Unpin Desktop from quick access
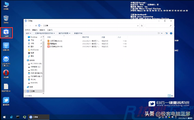The height and width of the screenshot is (120, 194). tap(41, 37)
